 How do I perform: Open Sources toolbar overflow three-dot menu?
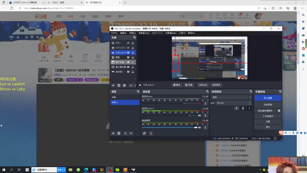[x=135, y=85]
